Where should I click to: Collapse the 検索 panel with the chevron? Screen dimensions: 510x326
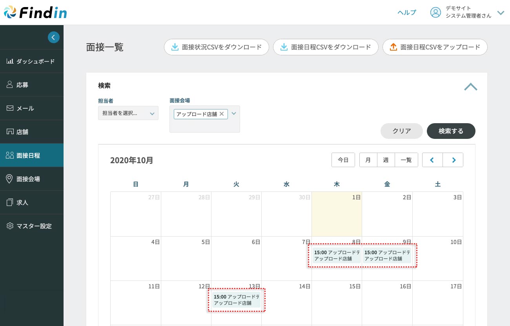pos(470,87)
